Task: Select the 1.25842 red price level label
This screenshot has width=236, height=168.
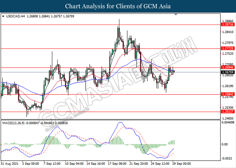Action: 228,94
